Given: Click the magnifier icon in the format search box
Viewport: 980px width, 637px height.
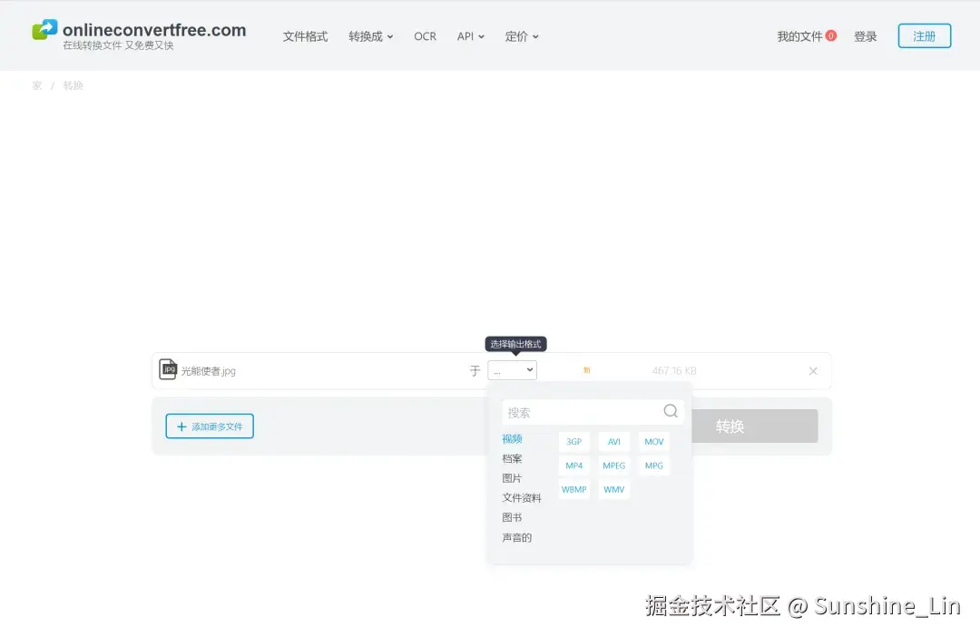Looking at the screenshot, I should [x=670, y=410].
